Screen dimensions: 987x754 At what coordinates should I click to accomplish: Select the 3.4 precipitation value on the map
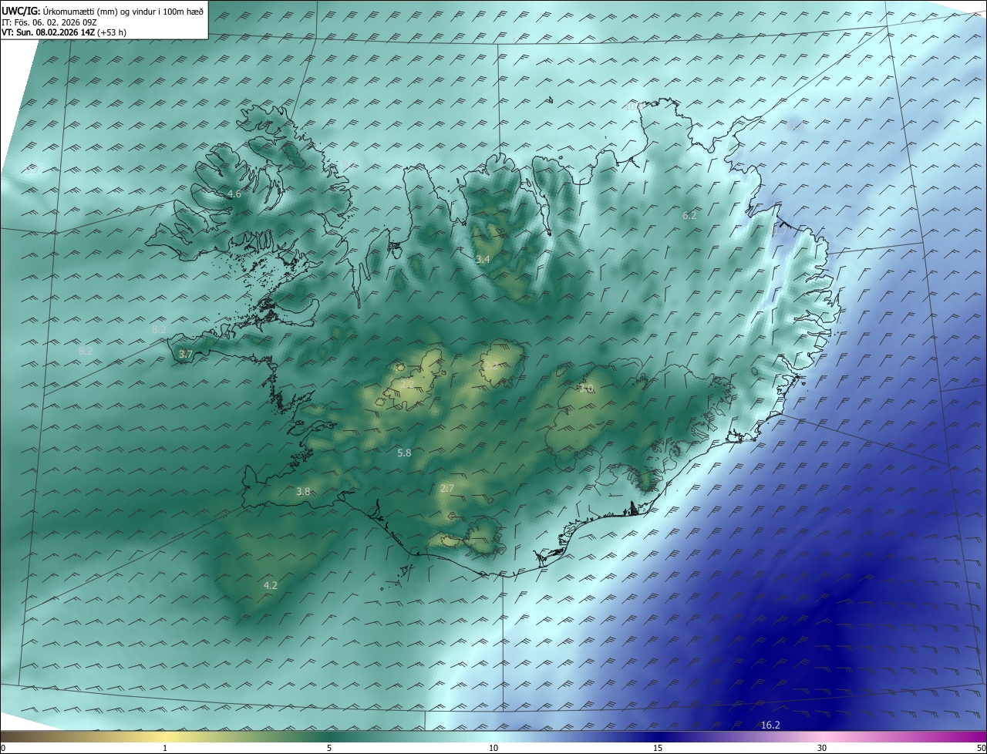483,260
